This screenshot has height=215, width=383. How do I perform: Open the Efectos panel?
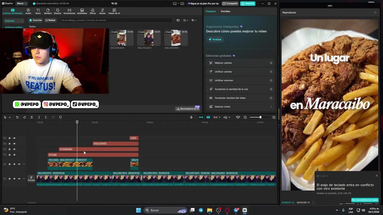[x=57, y=11]
